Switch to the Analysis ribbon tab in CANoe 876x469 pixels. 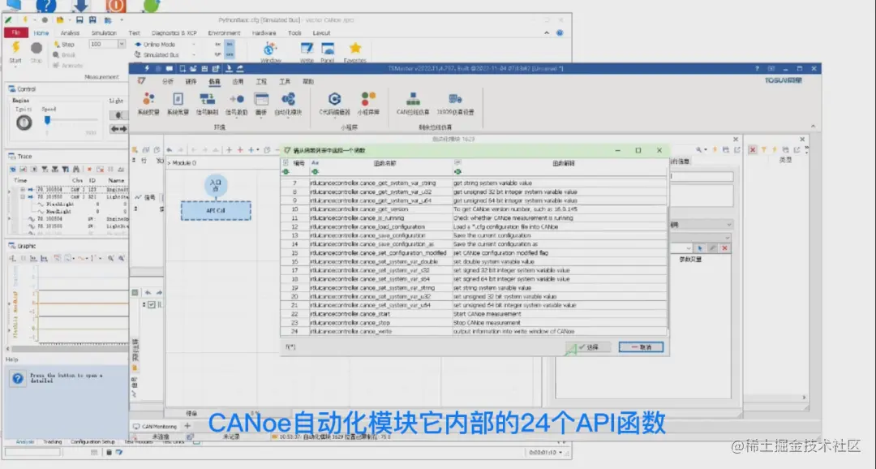click(x=70, y=33)
